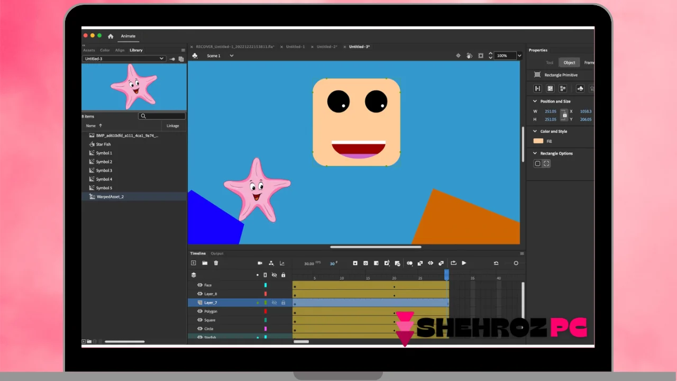Insert keyframe using timeline toolbar
This screenshot has width=677, height=381.
[x=355, y=263]
